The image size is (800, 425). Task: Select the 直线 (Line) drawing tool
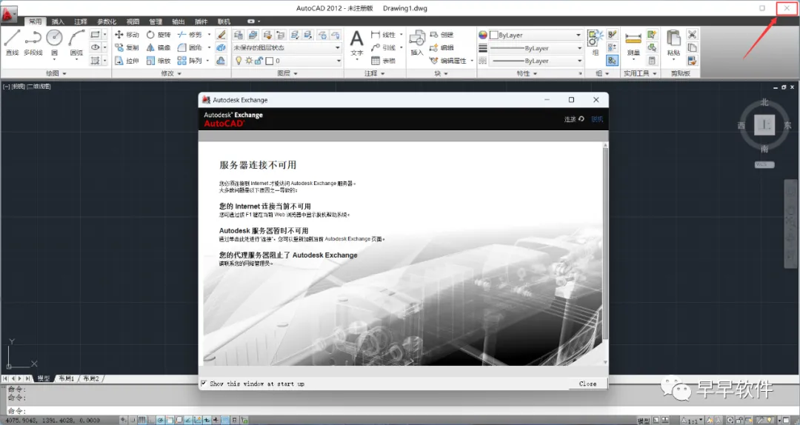(x=12, y=42)
